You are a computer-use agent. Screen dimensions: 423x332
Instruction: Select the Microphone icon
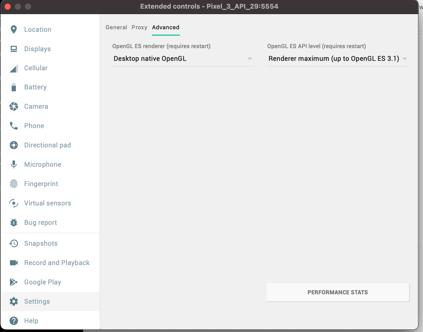coord(14,164)
